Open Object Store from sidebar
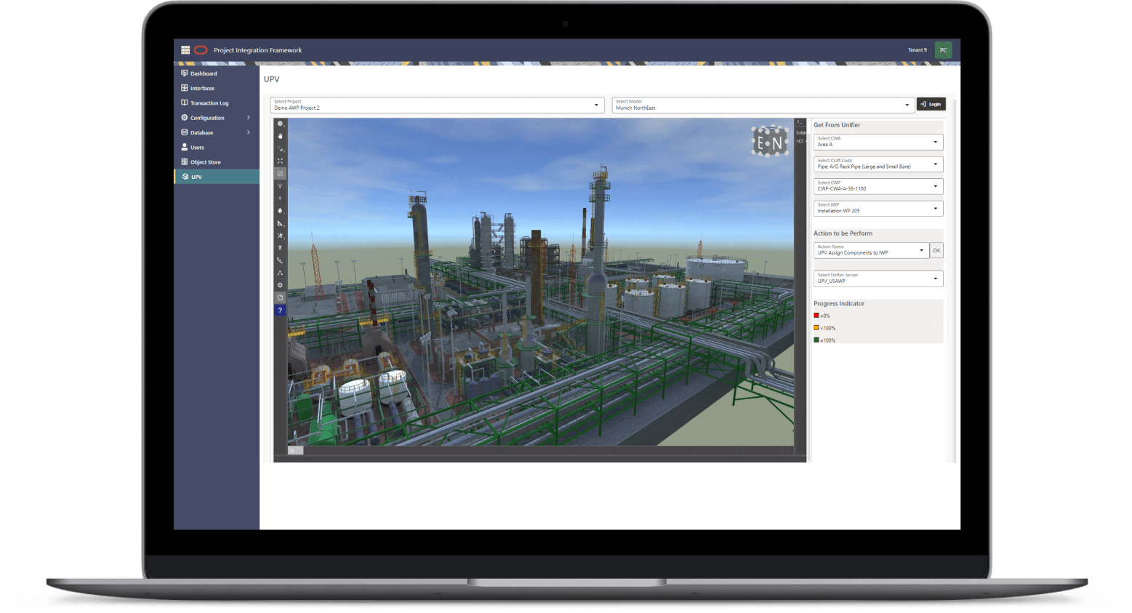 [x=205, y=162]
